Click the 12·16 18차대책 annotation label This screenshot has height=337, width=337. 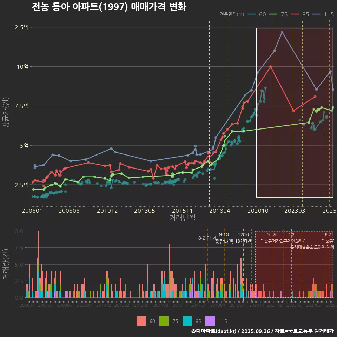click(x=243, y=238)
